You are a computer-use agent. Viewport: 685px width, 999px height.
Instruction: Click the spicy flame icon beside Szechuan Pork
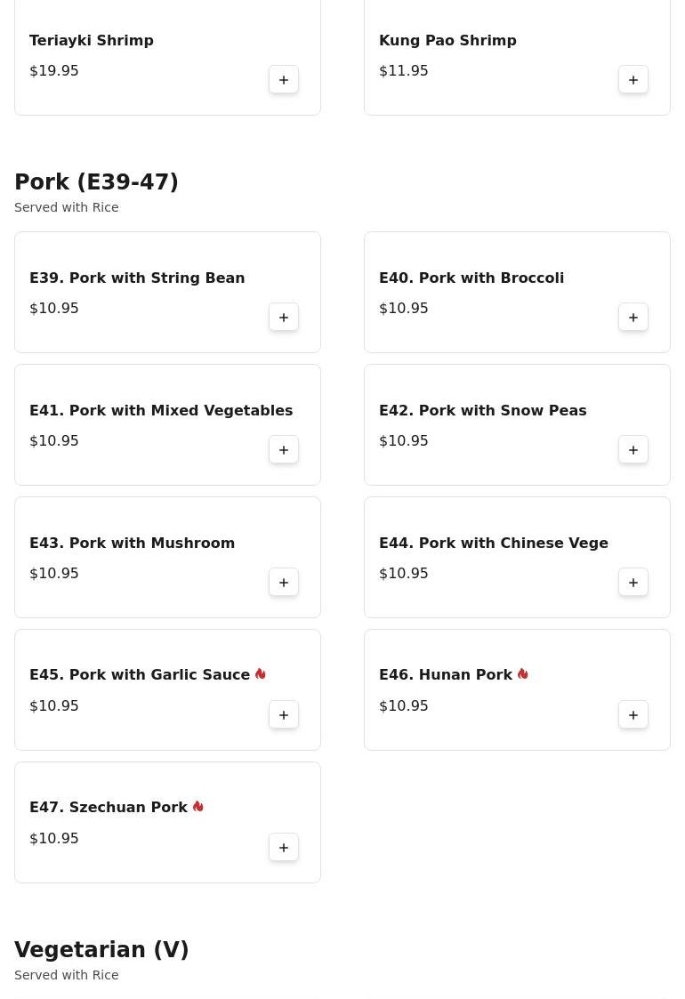click(x=198, y=807)
